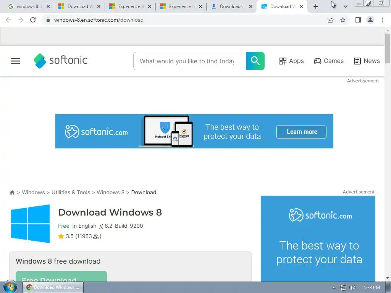Click the scrollbar down arrow
The width and height of the screenshot is (391, 293).
coord(388,278)
